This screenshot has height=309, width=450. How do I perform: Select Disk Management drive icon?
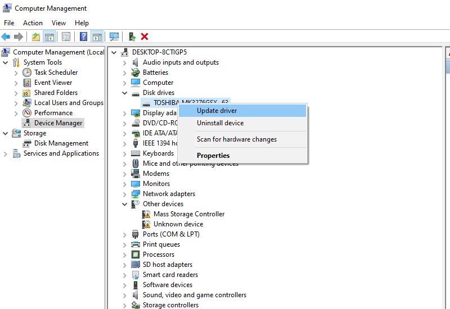click(x=27, y=143)
